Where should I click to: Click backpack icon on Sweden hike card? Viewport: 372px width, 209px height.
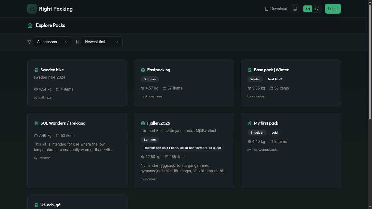click(x=36, y=70)
